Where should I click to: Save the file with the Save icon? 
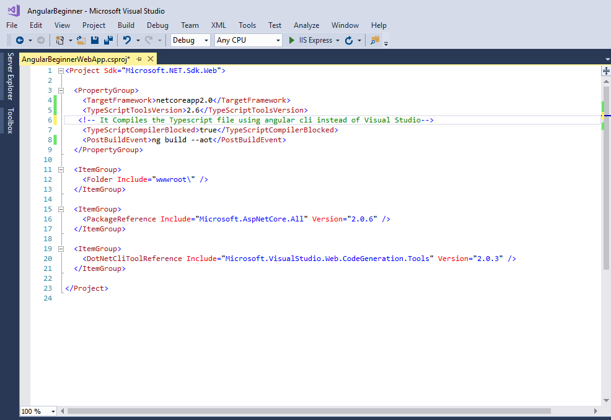tap(95, 40)
